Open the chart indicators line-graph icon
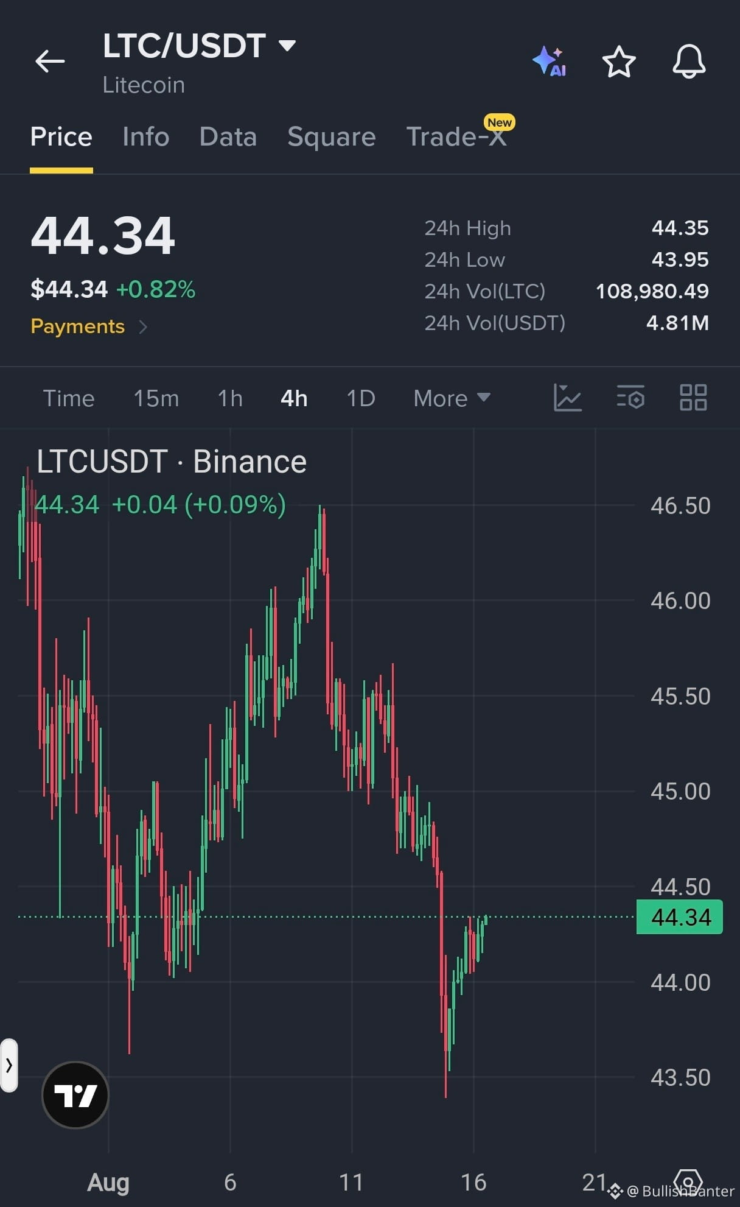The width and height of the screenshot is (740, 1207). (568, 398)
